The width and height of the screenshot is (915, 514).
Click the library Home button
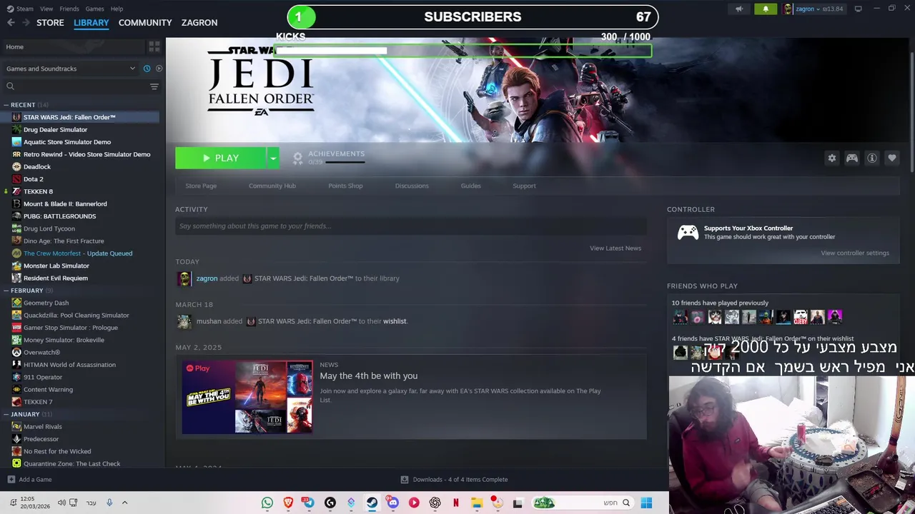(x=72, y=47)
